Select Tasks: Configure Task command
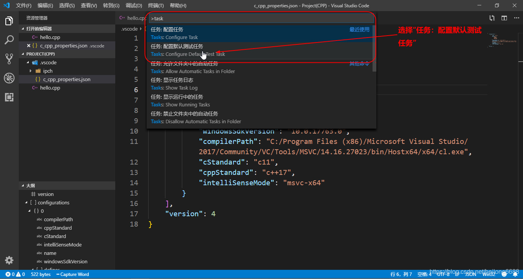Screen dimensions: 523x279 (259, 33)
